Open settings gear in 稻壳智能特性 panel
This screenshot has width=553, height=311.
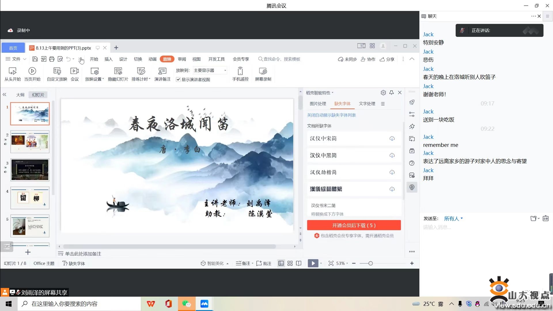383,92
